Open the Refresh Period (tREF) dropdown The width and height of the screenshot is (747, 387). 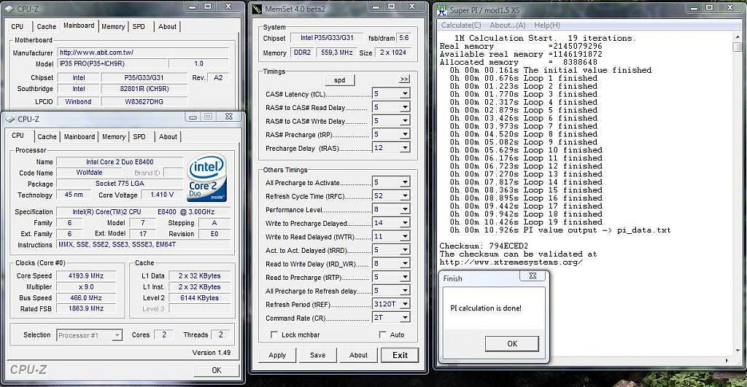point(404,304)
